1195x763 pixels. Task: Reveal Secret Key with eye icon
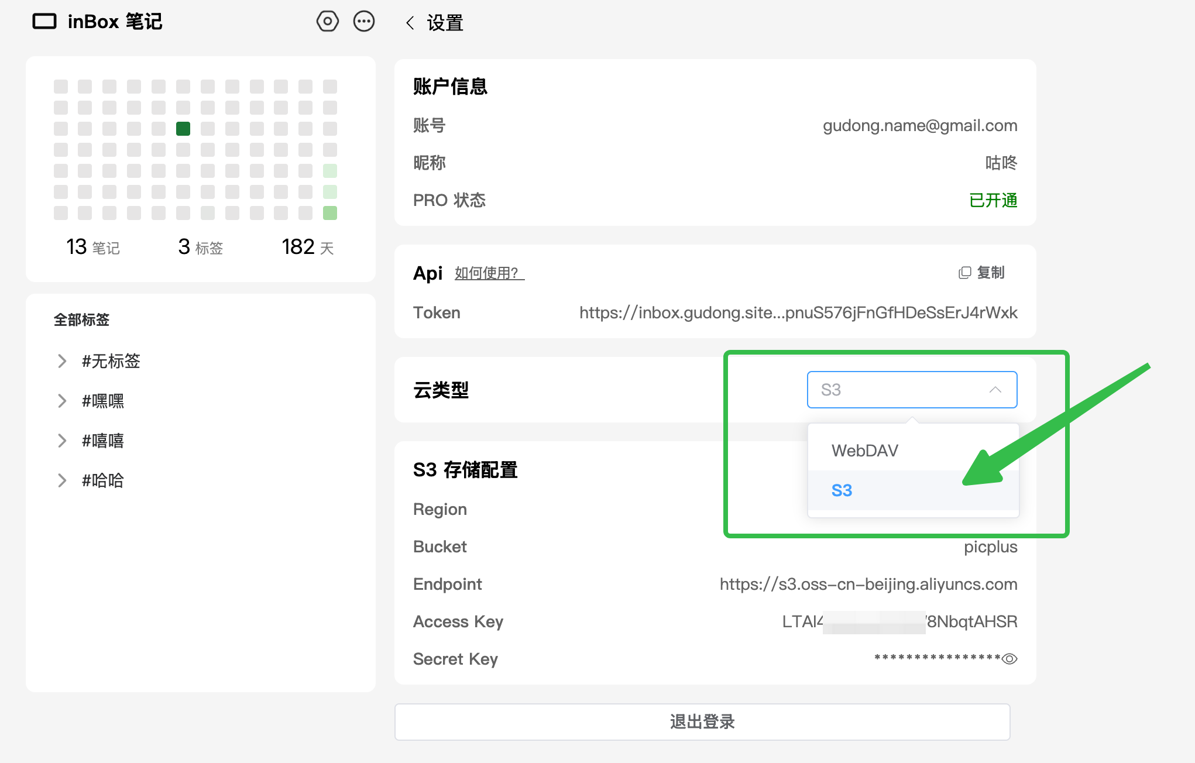1009,659
